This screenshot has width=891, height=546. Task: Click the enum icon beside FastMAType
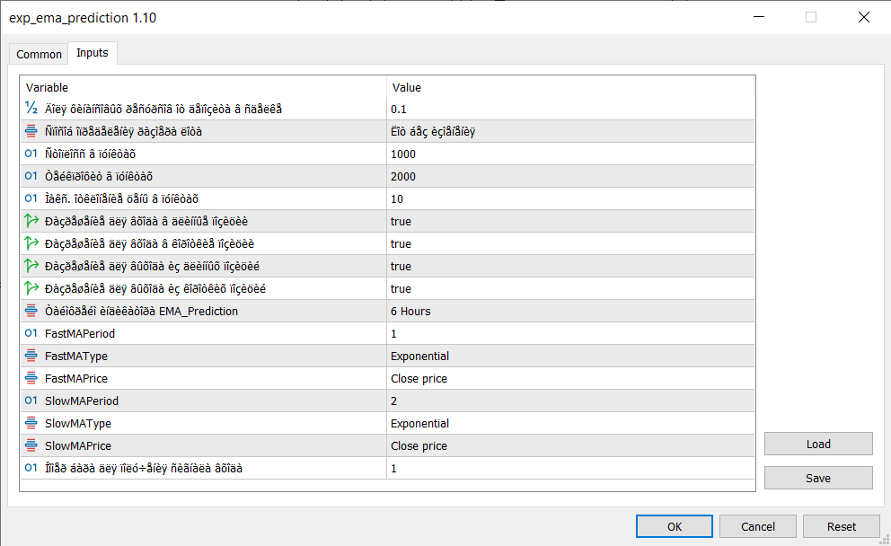coord(31,356)
